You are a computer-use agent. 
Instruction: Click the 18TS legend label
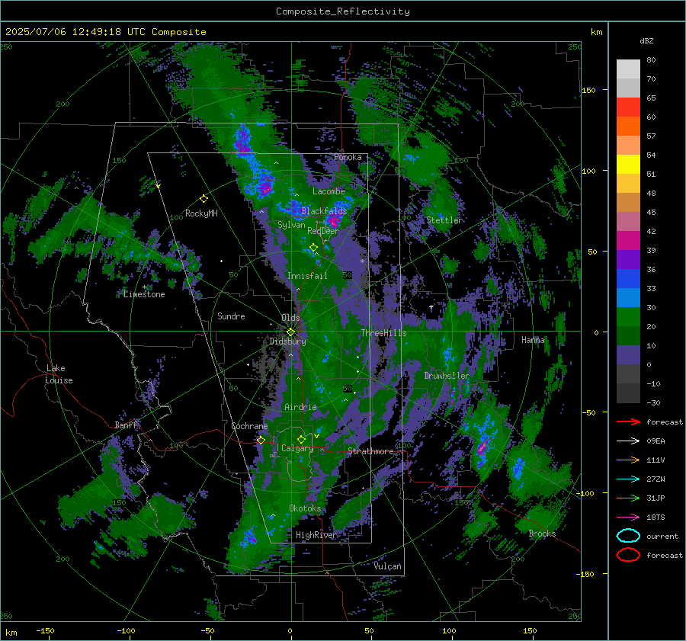click(x=656, y=518)
